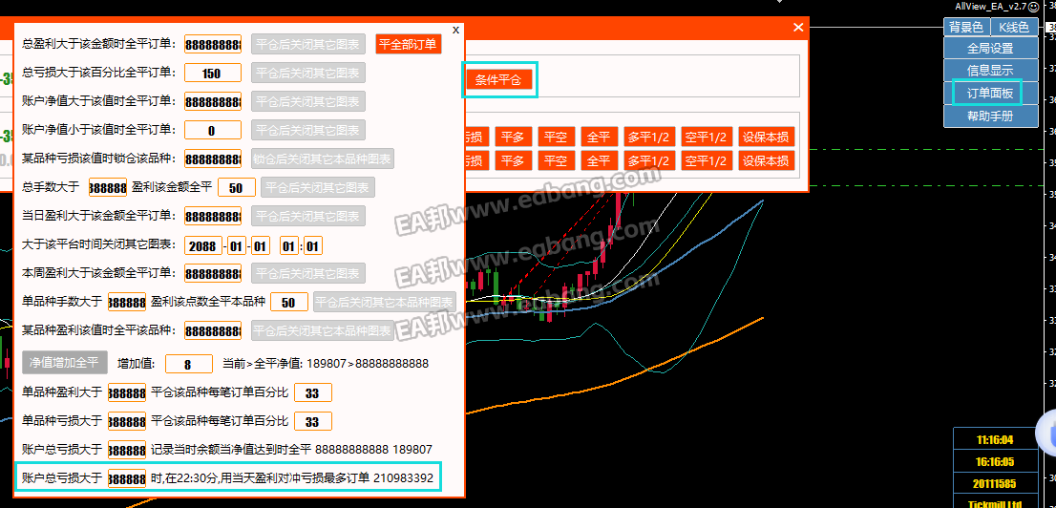Close the white condition settings dialog
Viewport: 1056px width, 508px height.
[x=455, y=30]
